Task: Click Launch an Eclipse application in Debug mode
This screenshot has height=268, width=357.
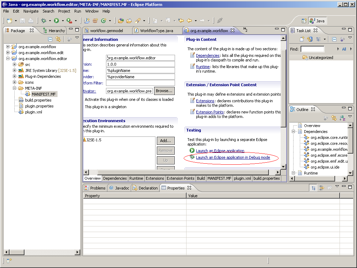Action: (x=233, y=158)
